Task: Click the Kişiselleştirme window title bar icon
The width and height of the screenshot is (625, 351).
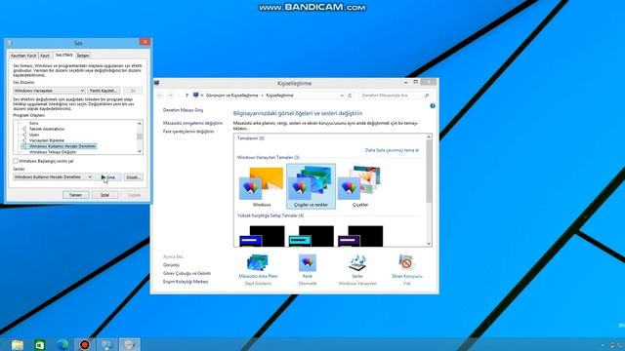Action: (156, 83)
